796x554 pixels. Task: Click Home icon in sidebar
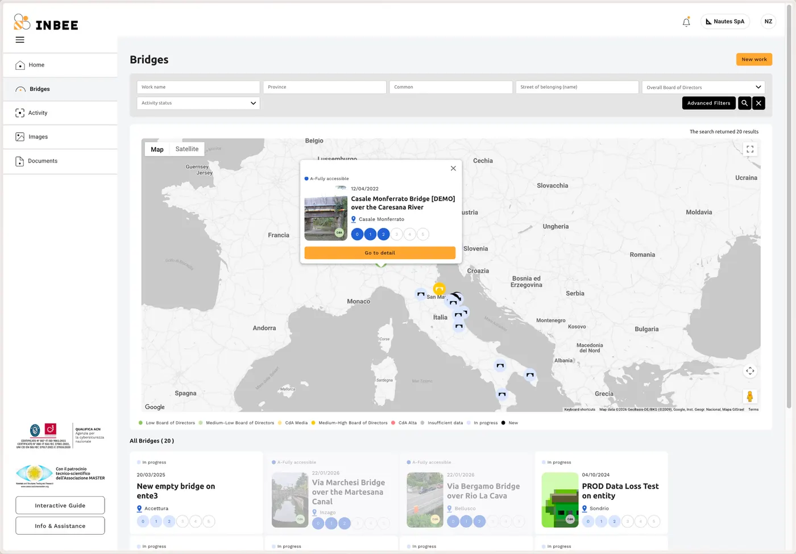[20, 65]
